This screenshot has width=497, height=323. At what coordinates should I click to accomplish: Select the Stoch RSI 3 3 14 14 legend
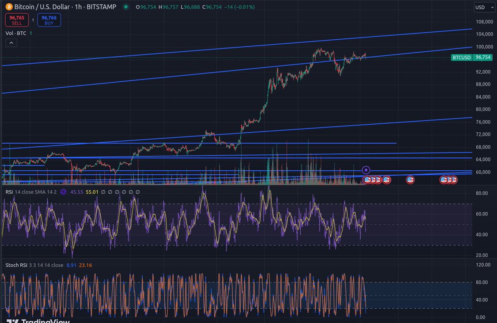(x=34, y=265)
